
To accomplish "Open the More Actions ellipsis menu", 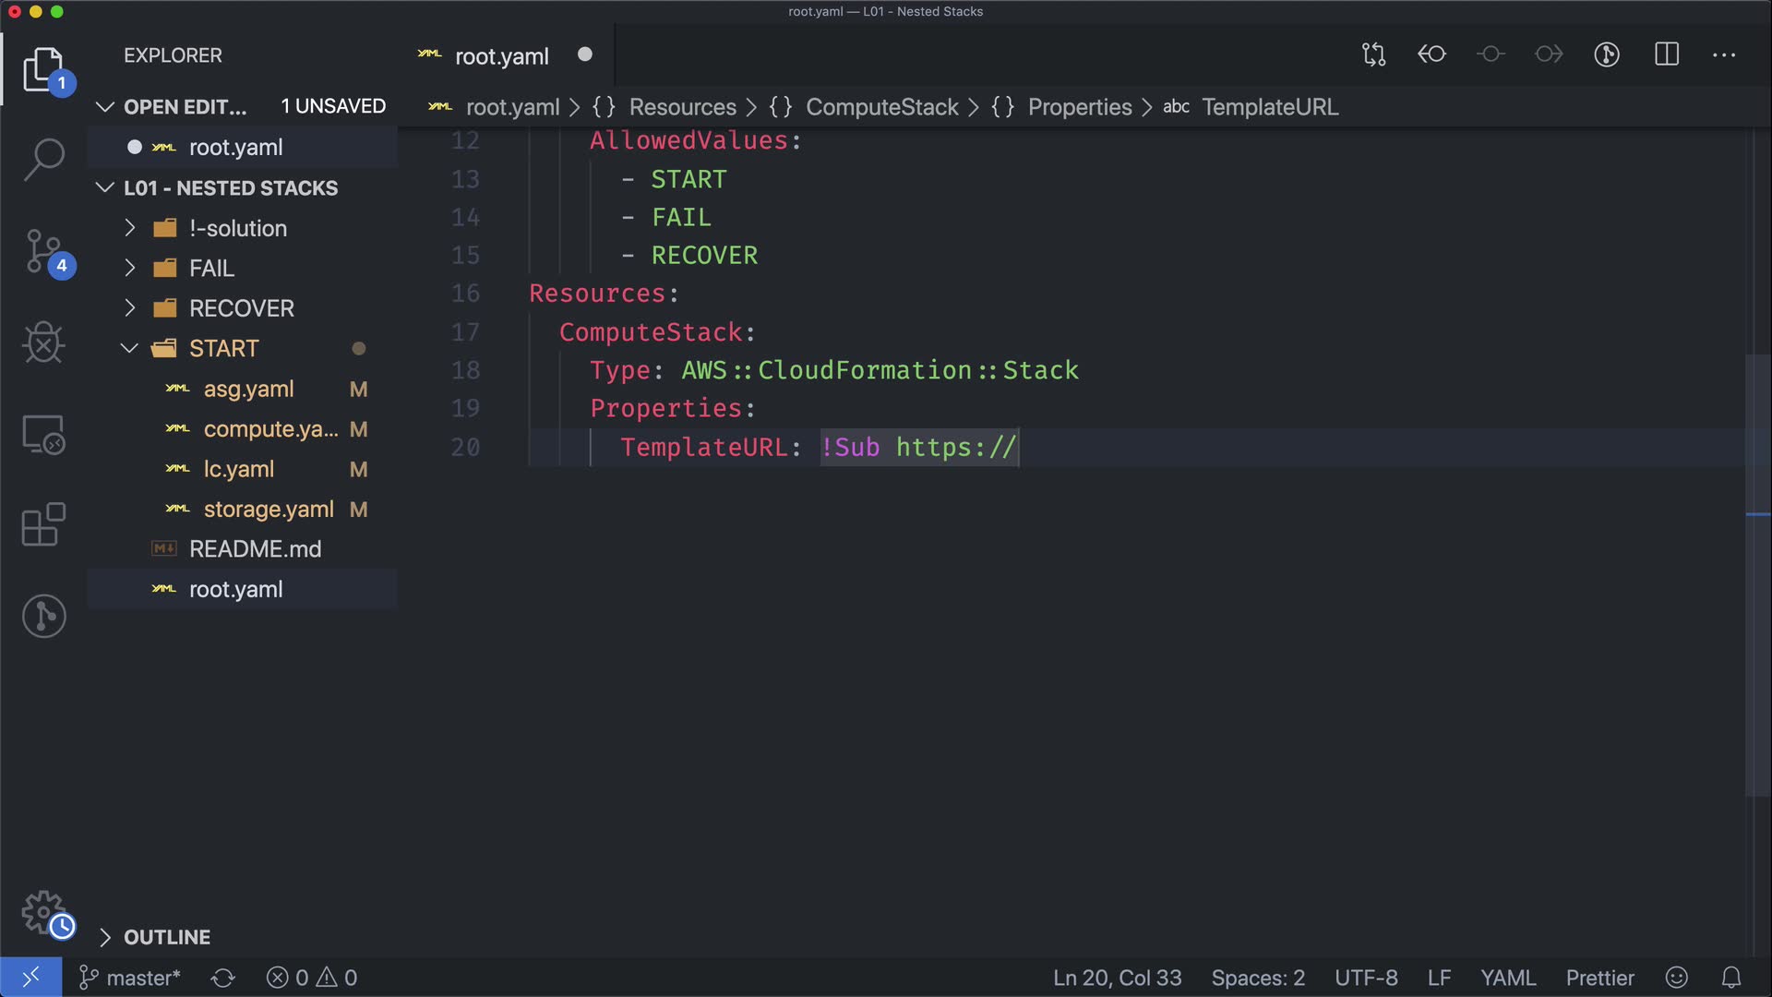I will [1724, 54].
